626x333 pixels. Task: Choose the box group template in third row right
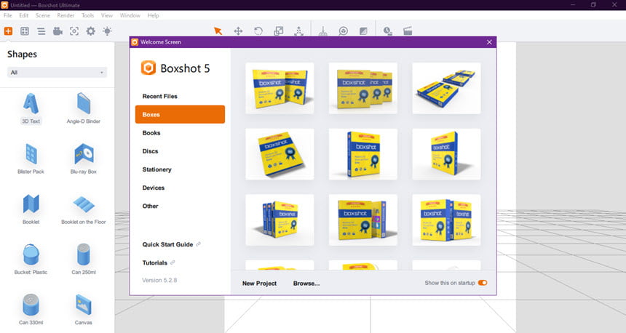[x=446, y=220]
